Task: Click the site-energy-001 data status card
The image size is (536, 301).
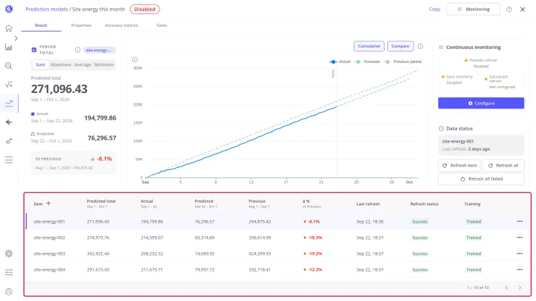Action: [x=481, y=145]
